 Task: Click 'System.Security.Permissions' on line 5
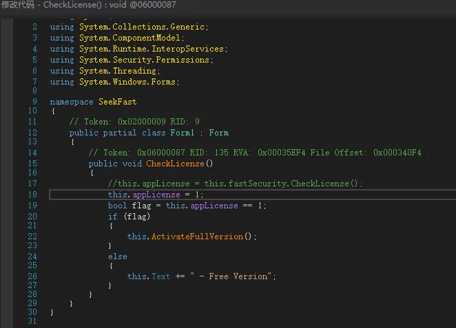(144, 60)
